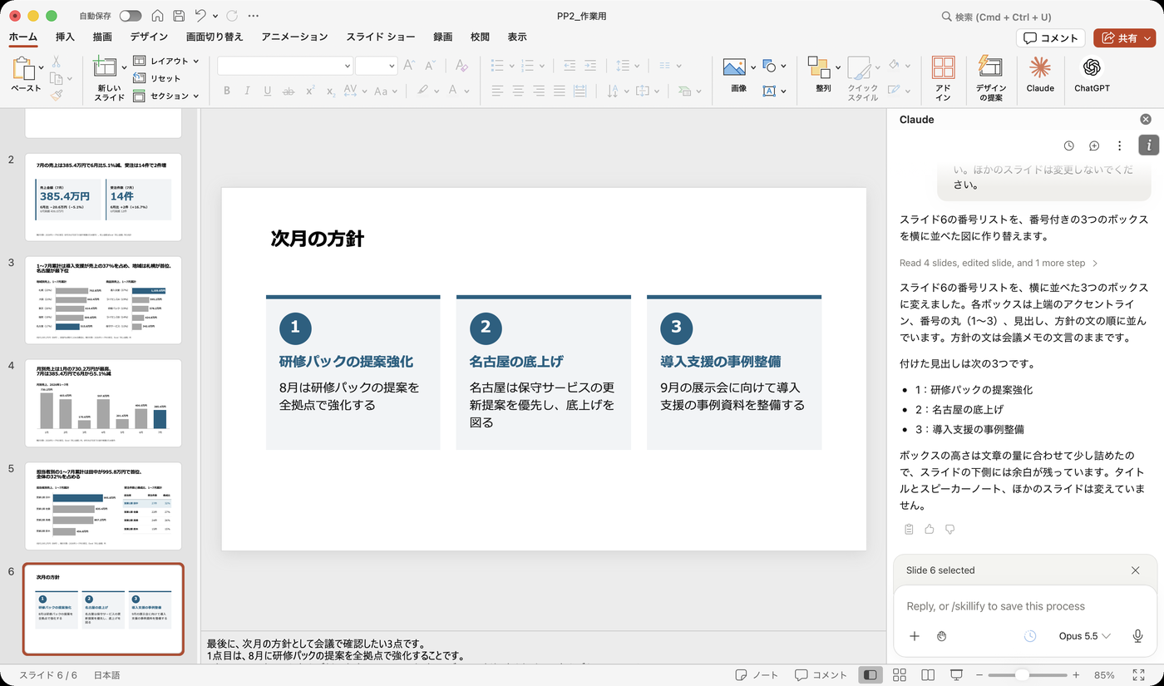Toggle the notes pane button in status bar
Viewport: 1164px width, 686px height.
point(757,675)
